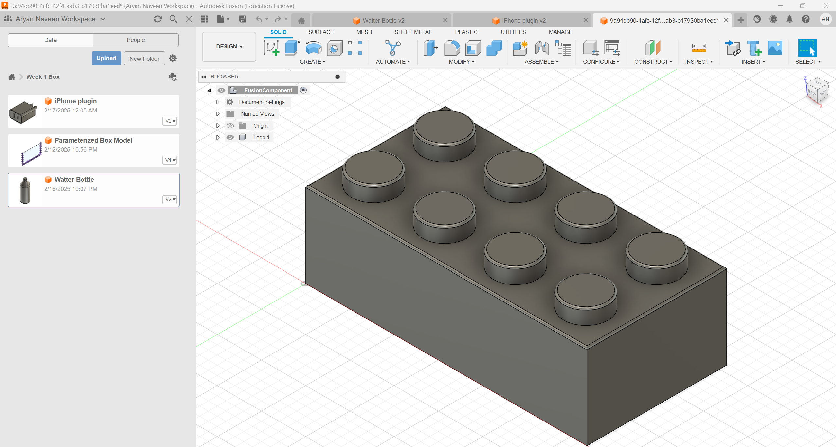Open the Show Data Panel grid icon
This screenshot has height=447, width=836.
pyautogui.click(x=204, y=19)
